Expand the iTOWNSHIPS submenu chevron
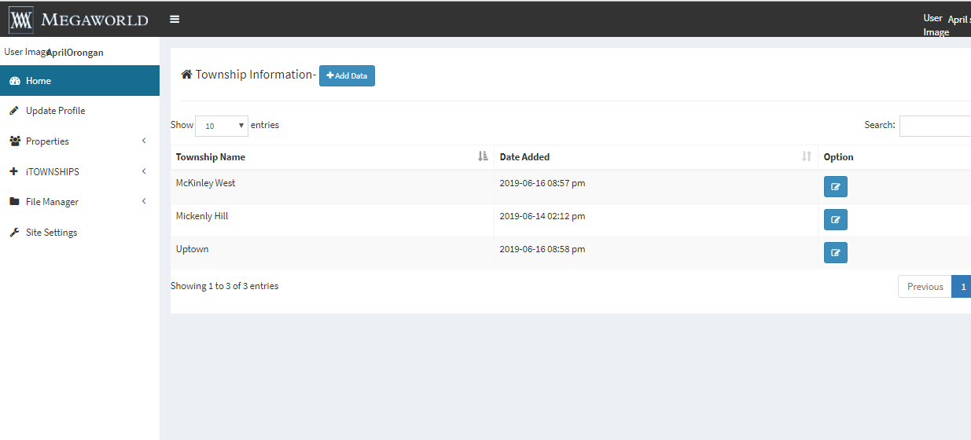Screen dimensions: 971x440 [144, 171]
